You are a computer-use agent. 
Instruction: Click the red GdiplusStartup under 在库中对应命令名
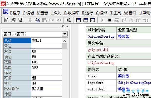point(101,63)
